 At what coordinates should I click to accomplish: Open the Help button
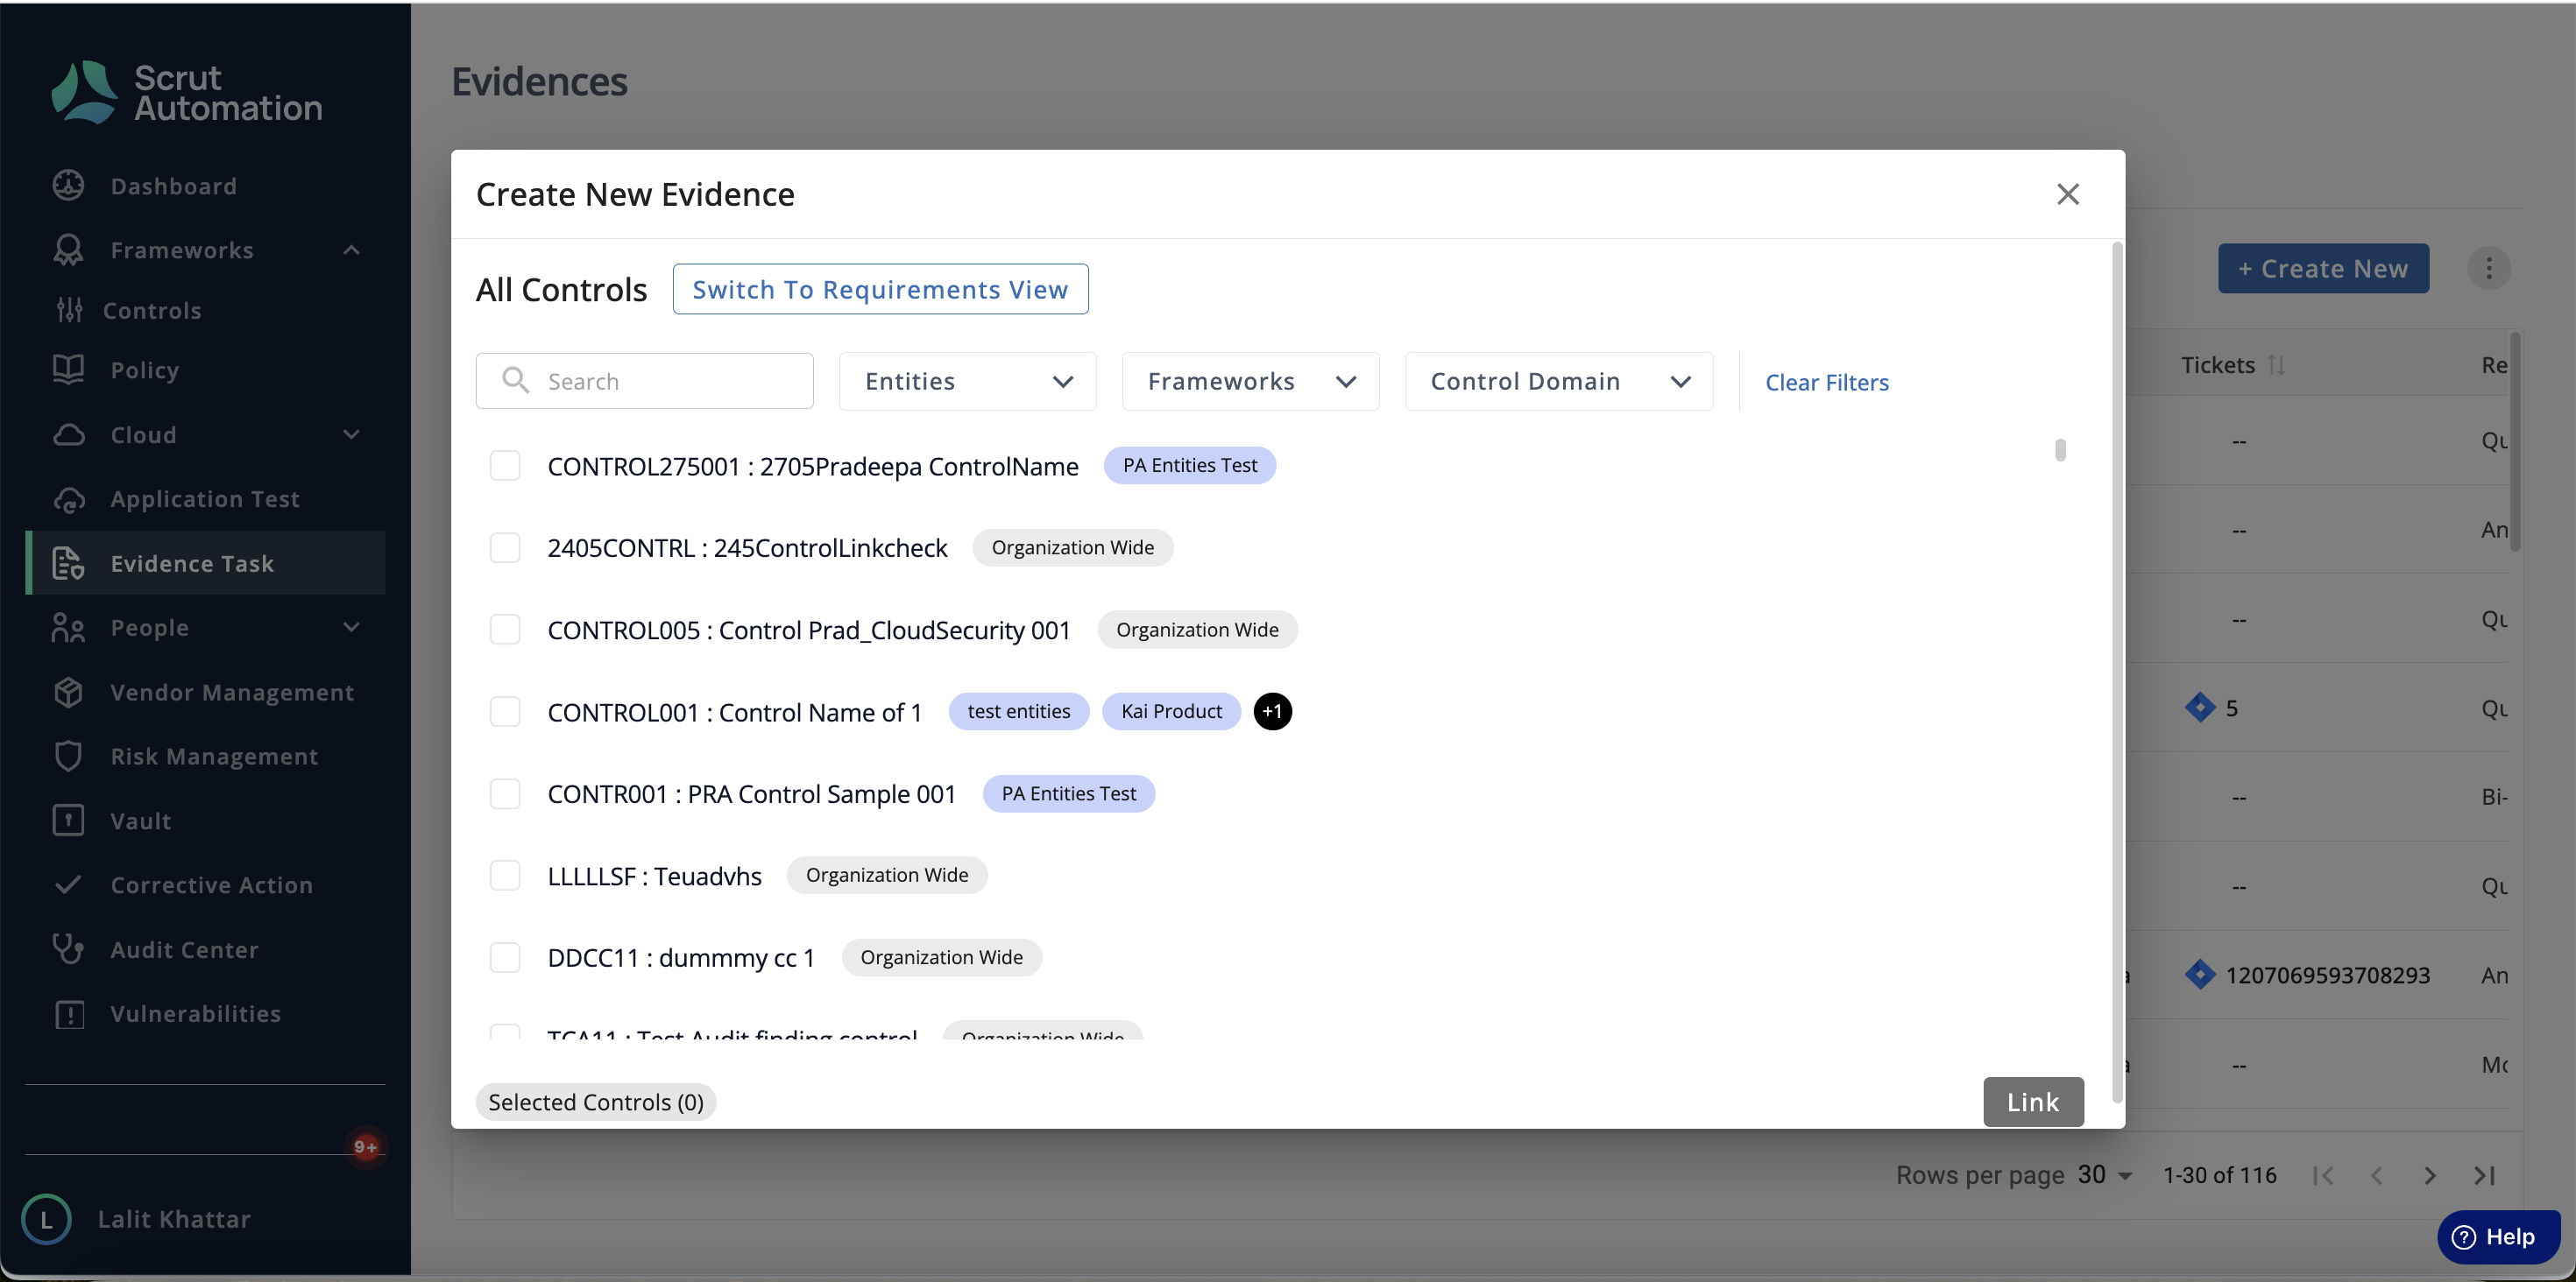coord(2498,1236)
